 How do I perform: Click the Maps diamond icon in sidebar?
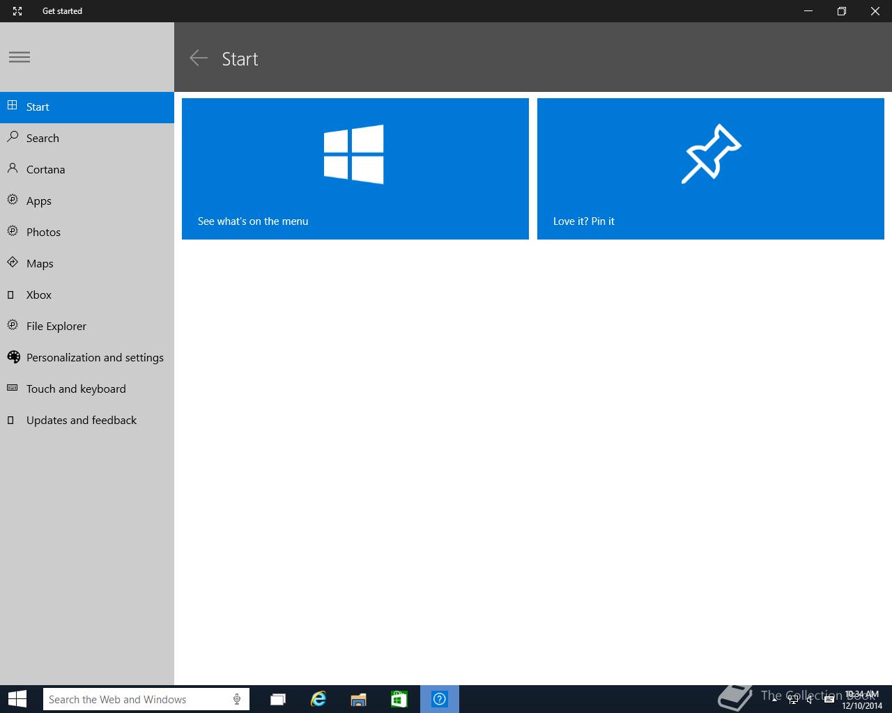[13, 263]
